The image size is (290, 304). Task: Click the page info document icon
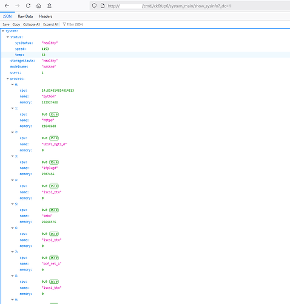pos(103,6)
